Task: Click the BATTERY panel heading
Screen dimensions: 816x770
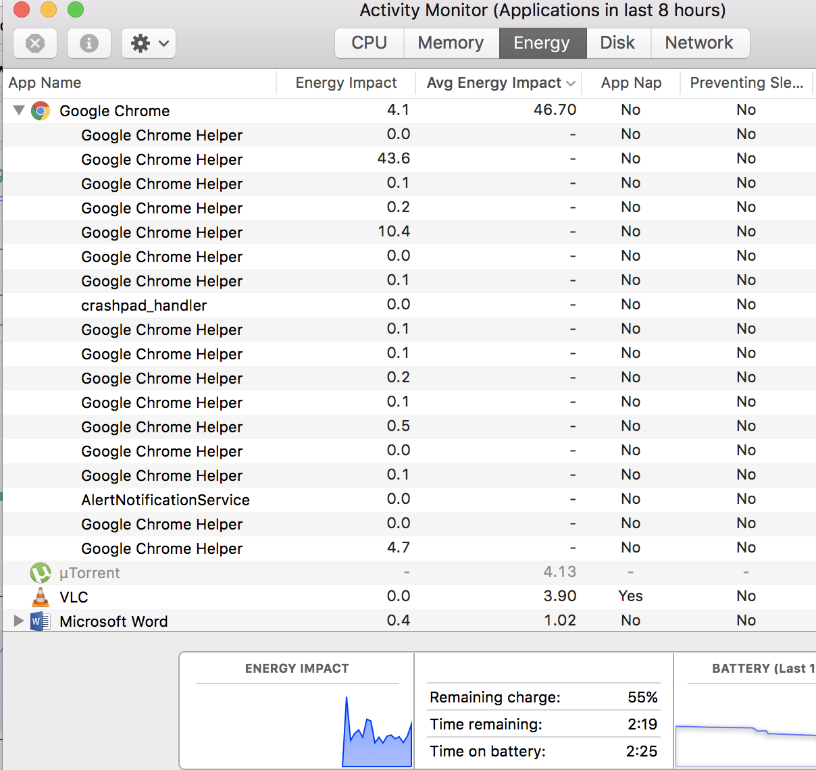Action: [763, 669]
